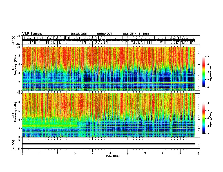Click the ch.1 spectrogram plot
223x172 pixels.
pyautogui.click(x=108, y=69)
